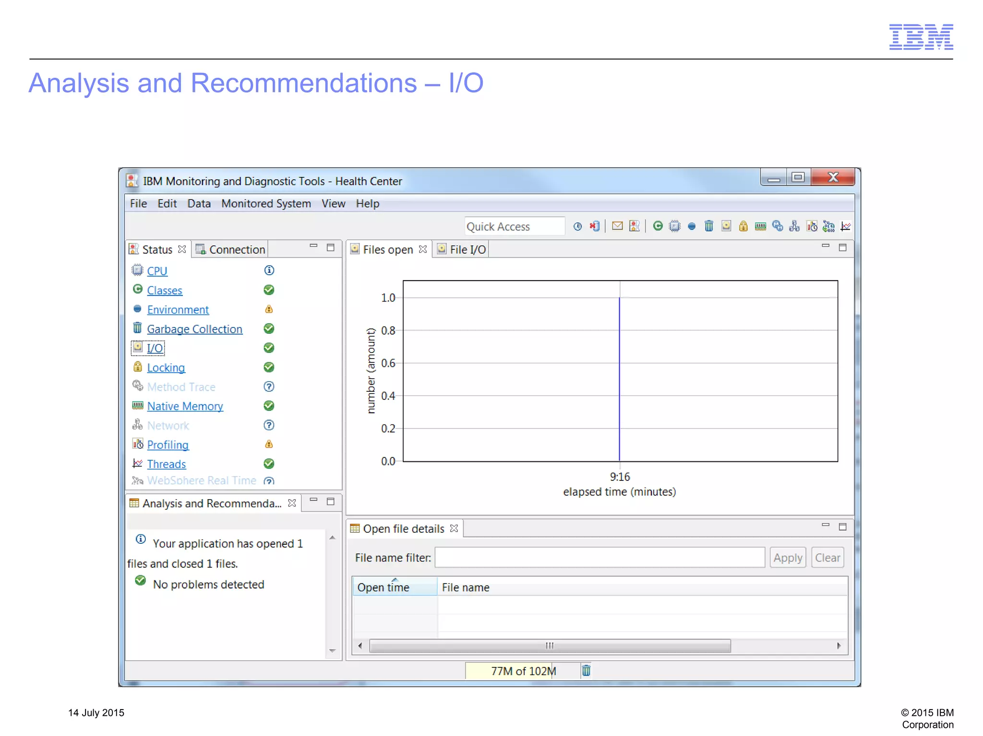Screen dimensions: 983x736
Task: Click the Clear filter button
Action: click(827, 558)
